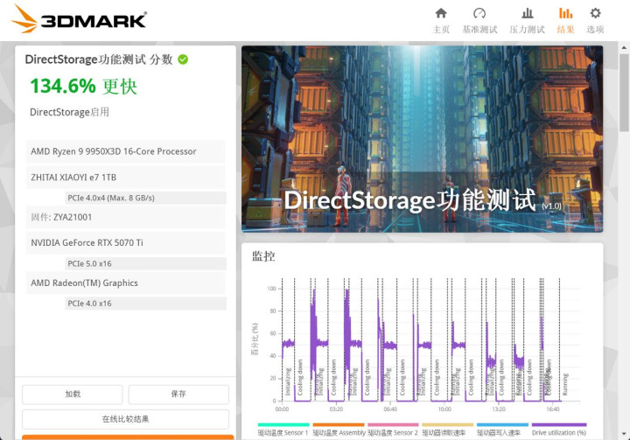The width and height of the screenshot is (630, 440).
Task: Click the 监控 monitoring heading
Action: point(263,256)
